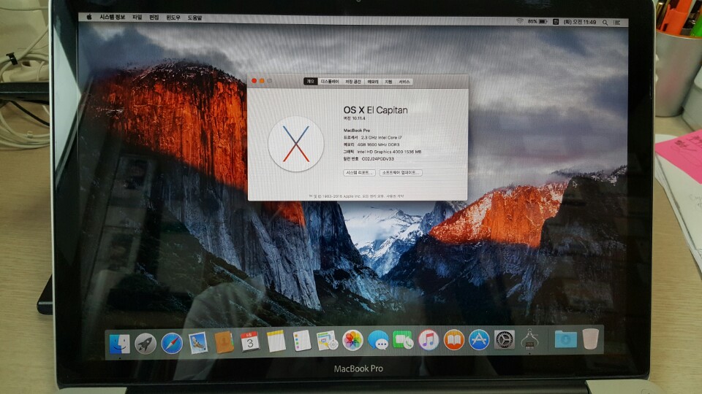Open the App Store icon

pyautogui.click(x=479, y=340)
